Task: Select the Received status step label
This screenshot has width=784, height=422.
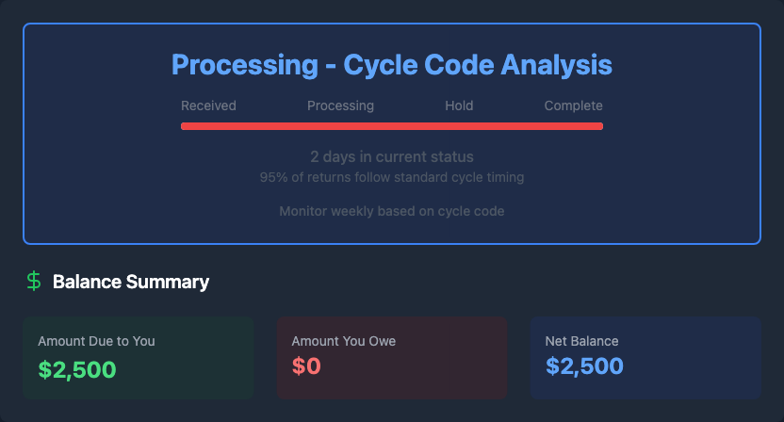Action: (x=208, y=105)
